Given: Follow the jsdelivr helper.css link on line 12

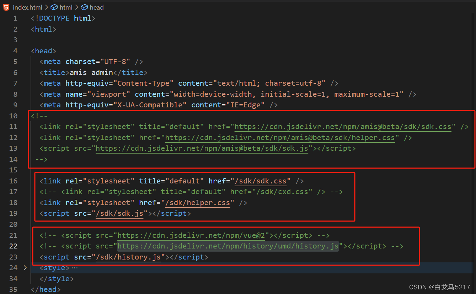Looking at the screenshot, I should tap(280, 138).
